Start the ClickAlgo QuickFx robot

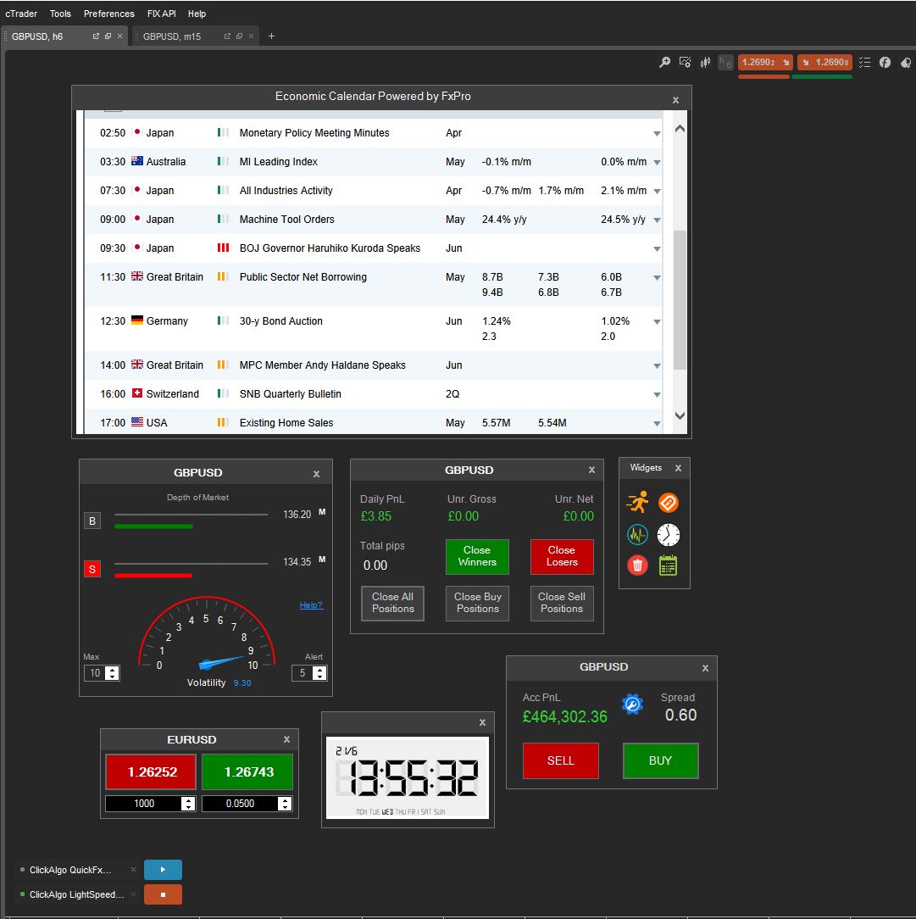click(x=163, y=870)
